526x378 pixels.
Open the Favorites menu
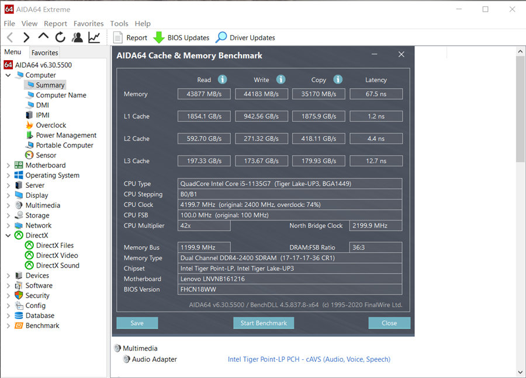pos(89,23)
